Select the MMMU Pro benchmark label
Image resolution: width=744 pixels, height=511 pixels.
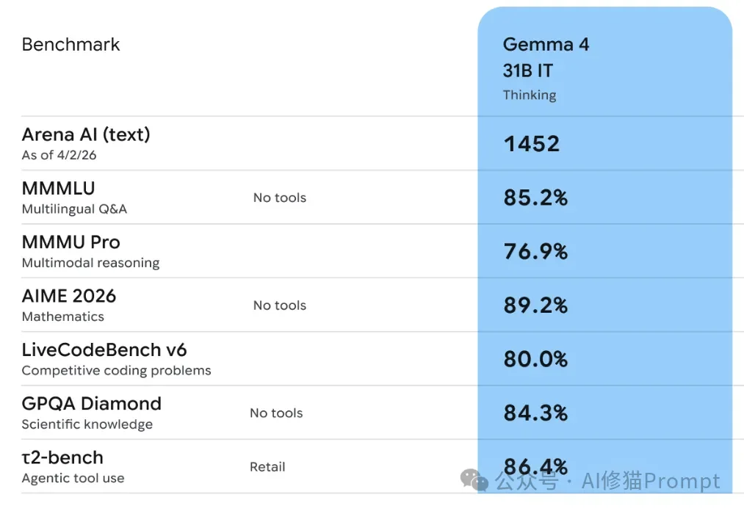71,242
